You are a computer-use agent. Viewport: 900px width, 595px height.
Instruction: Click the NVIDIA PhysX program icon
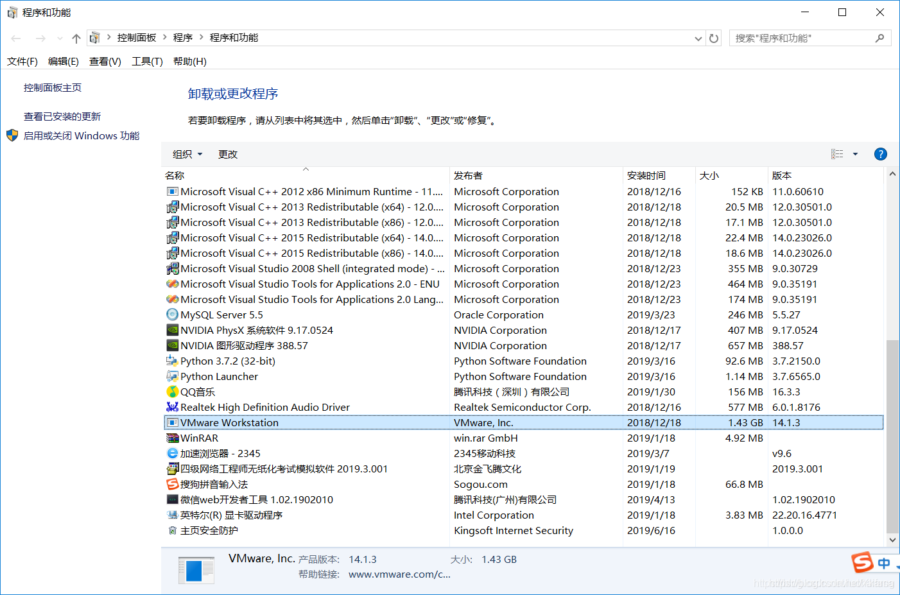[172, 330]
